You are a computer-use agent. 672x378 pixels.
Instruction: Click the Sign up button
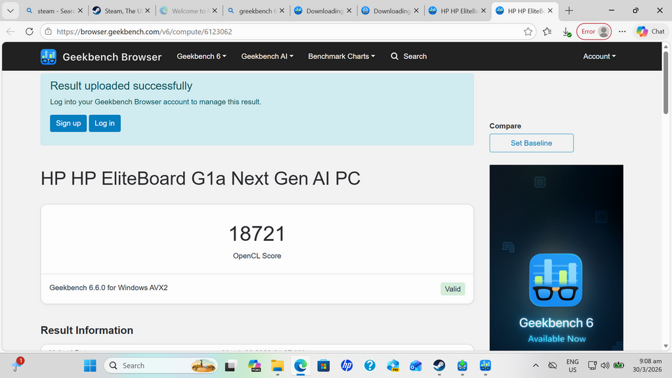(68, 123)
